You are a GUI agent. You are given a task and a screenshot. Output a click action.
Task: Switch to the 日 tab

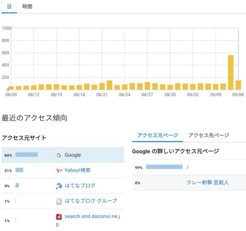[9, 7]
